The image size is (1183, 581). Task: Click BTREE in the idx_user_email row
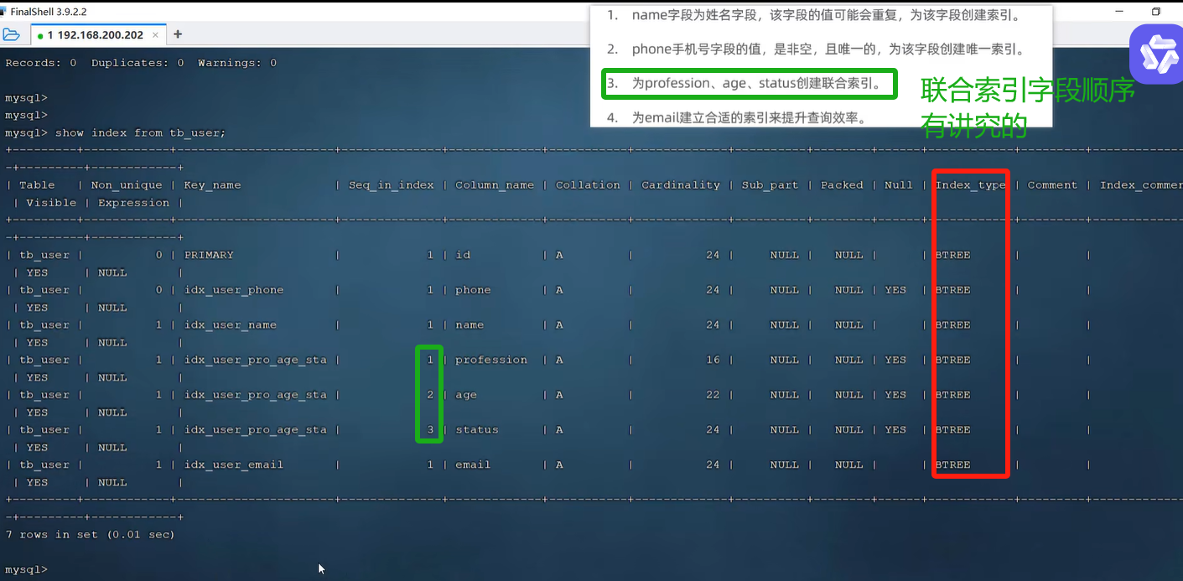(952, 464)
